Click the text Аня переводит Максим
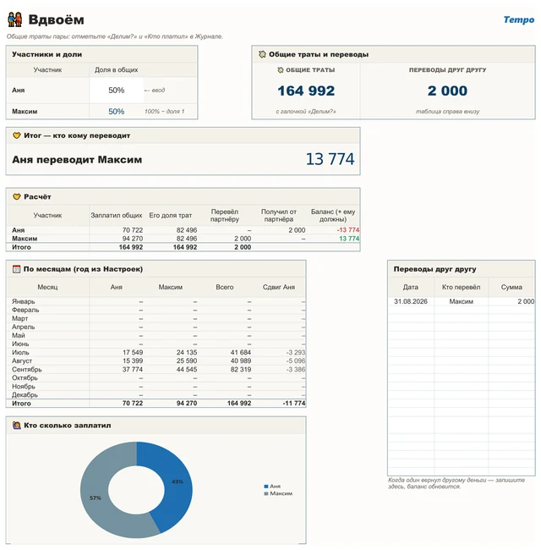Image resolution: width=541 pixels, height=550 pixels. tap(77, 160)
